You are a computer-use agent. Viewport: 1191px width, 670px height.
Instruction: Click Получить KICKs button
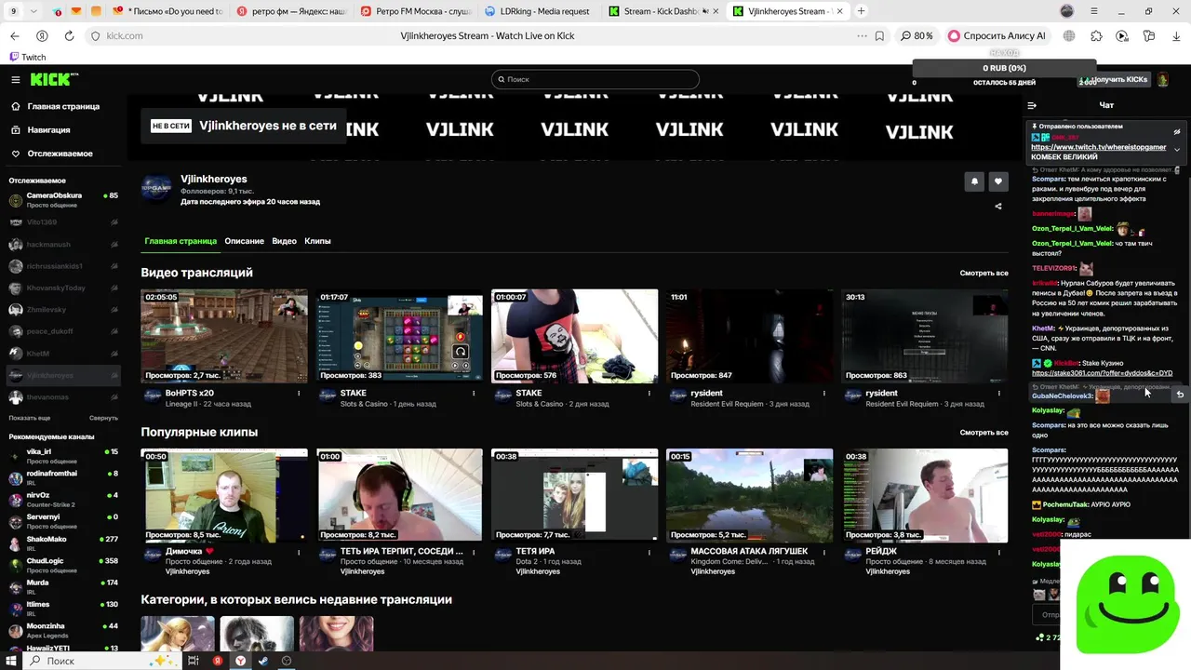coord(1115,80)
